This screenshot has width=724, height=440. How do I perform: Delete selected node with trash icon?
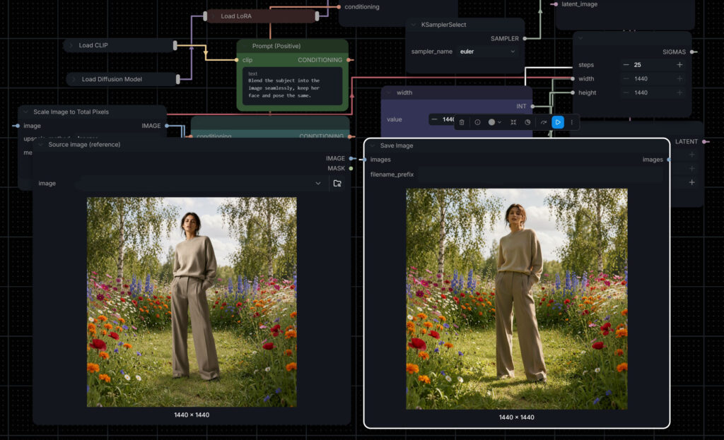point(462,122)
